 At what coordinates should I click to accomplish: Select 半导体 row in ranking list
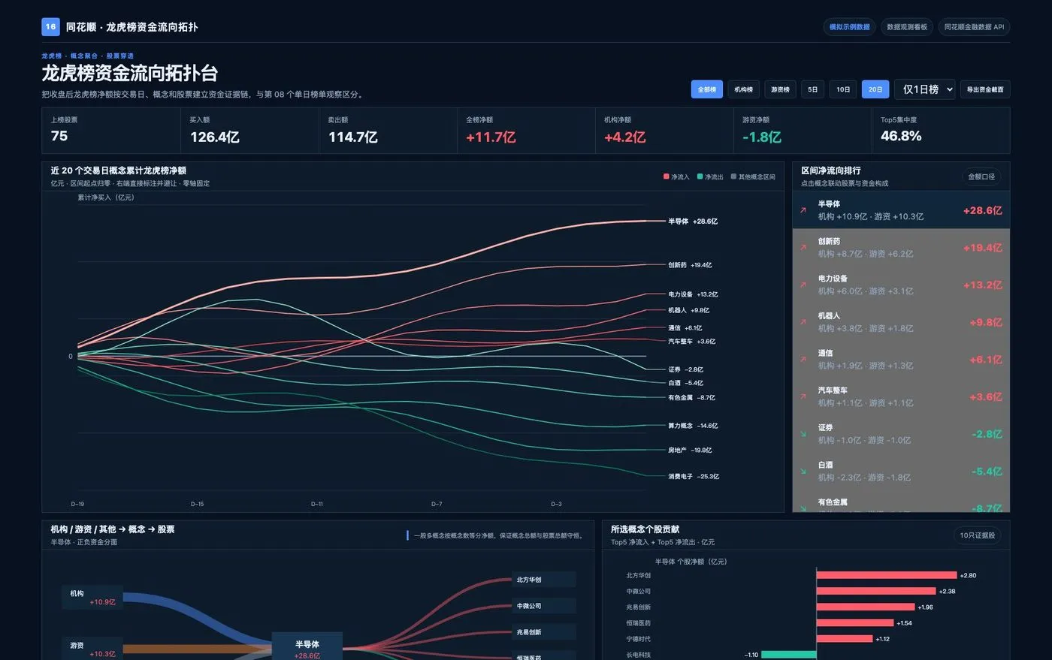click(901, 210)
